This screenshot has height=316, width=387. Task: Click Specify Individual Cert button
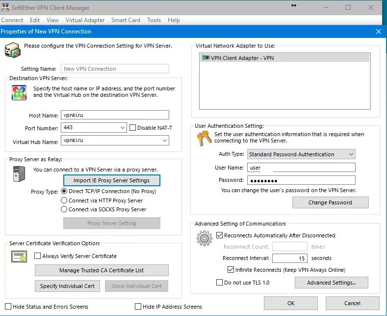coord(67,286)
